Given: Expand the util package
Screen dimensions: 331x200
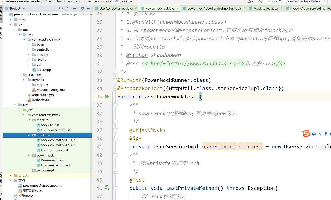Looking at the screenshot, I should click(x=29, y=65).
